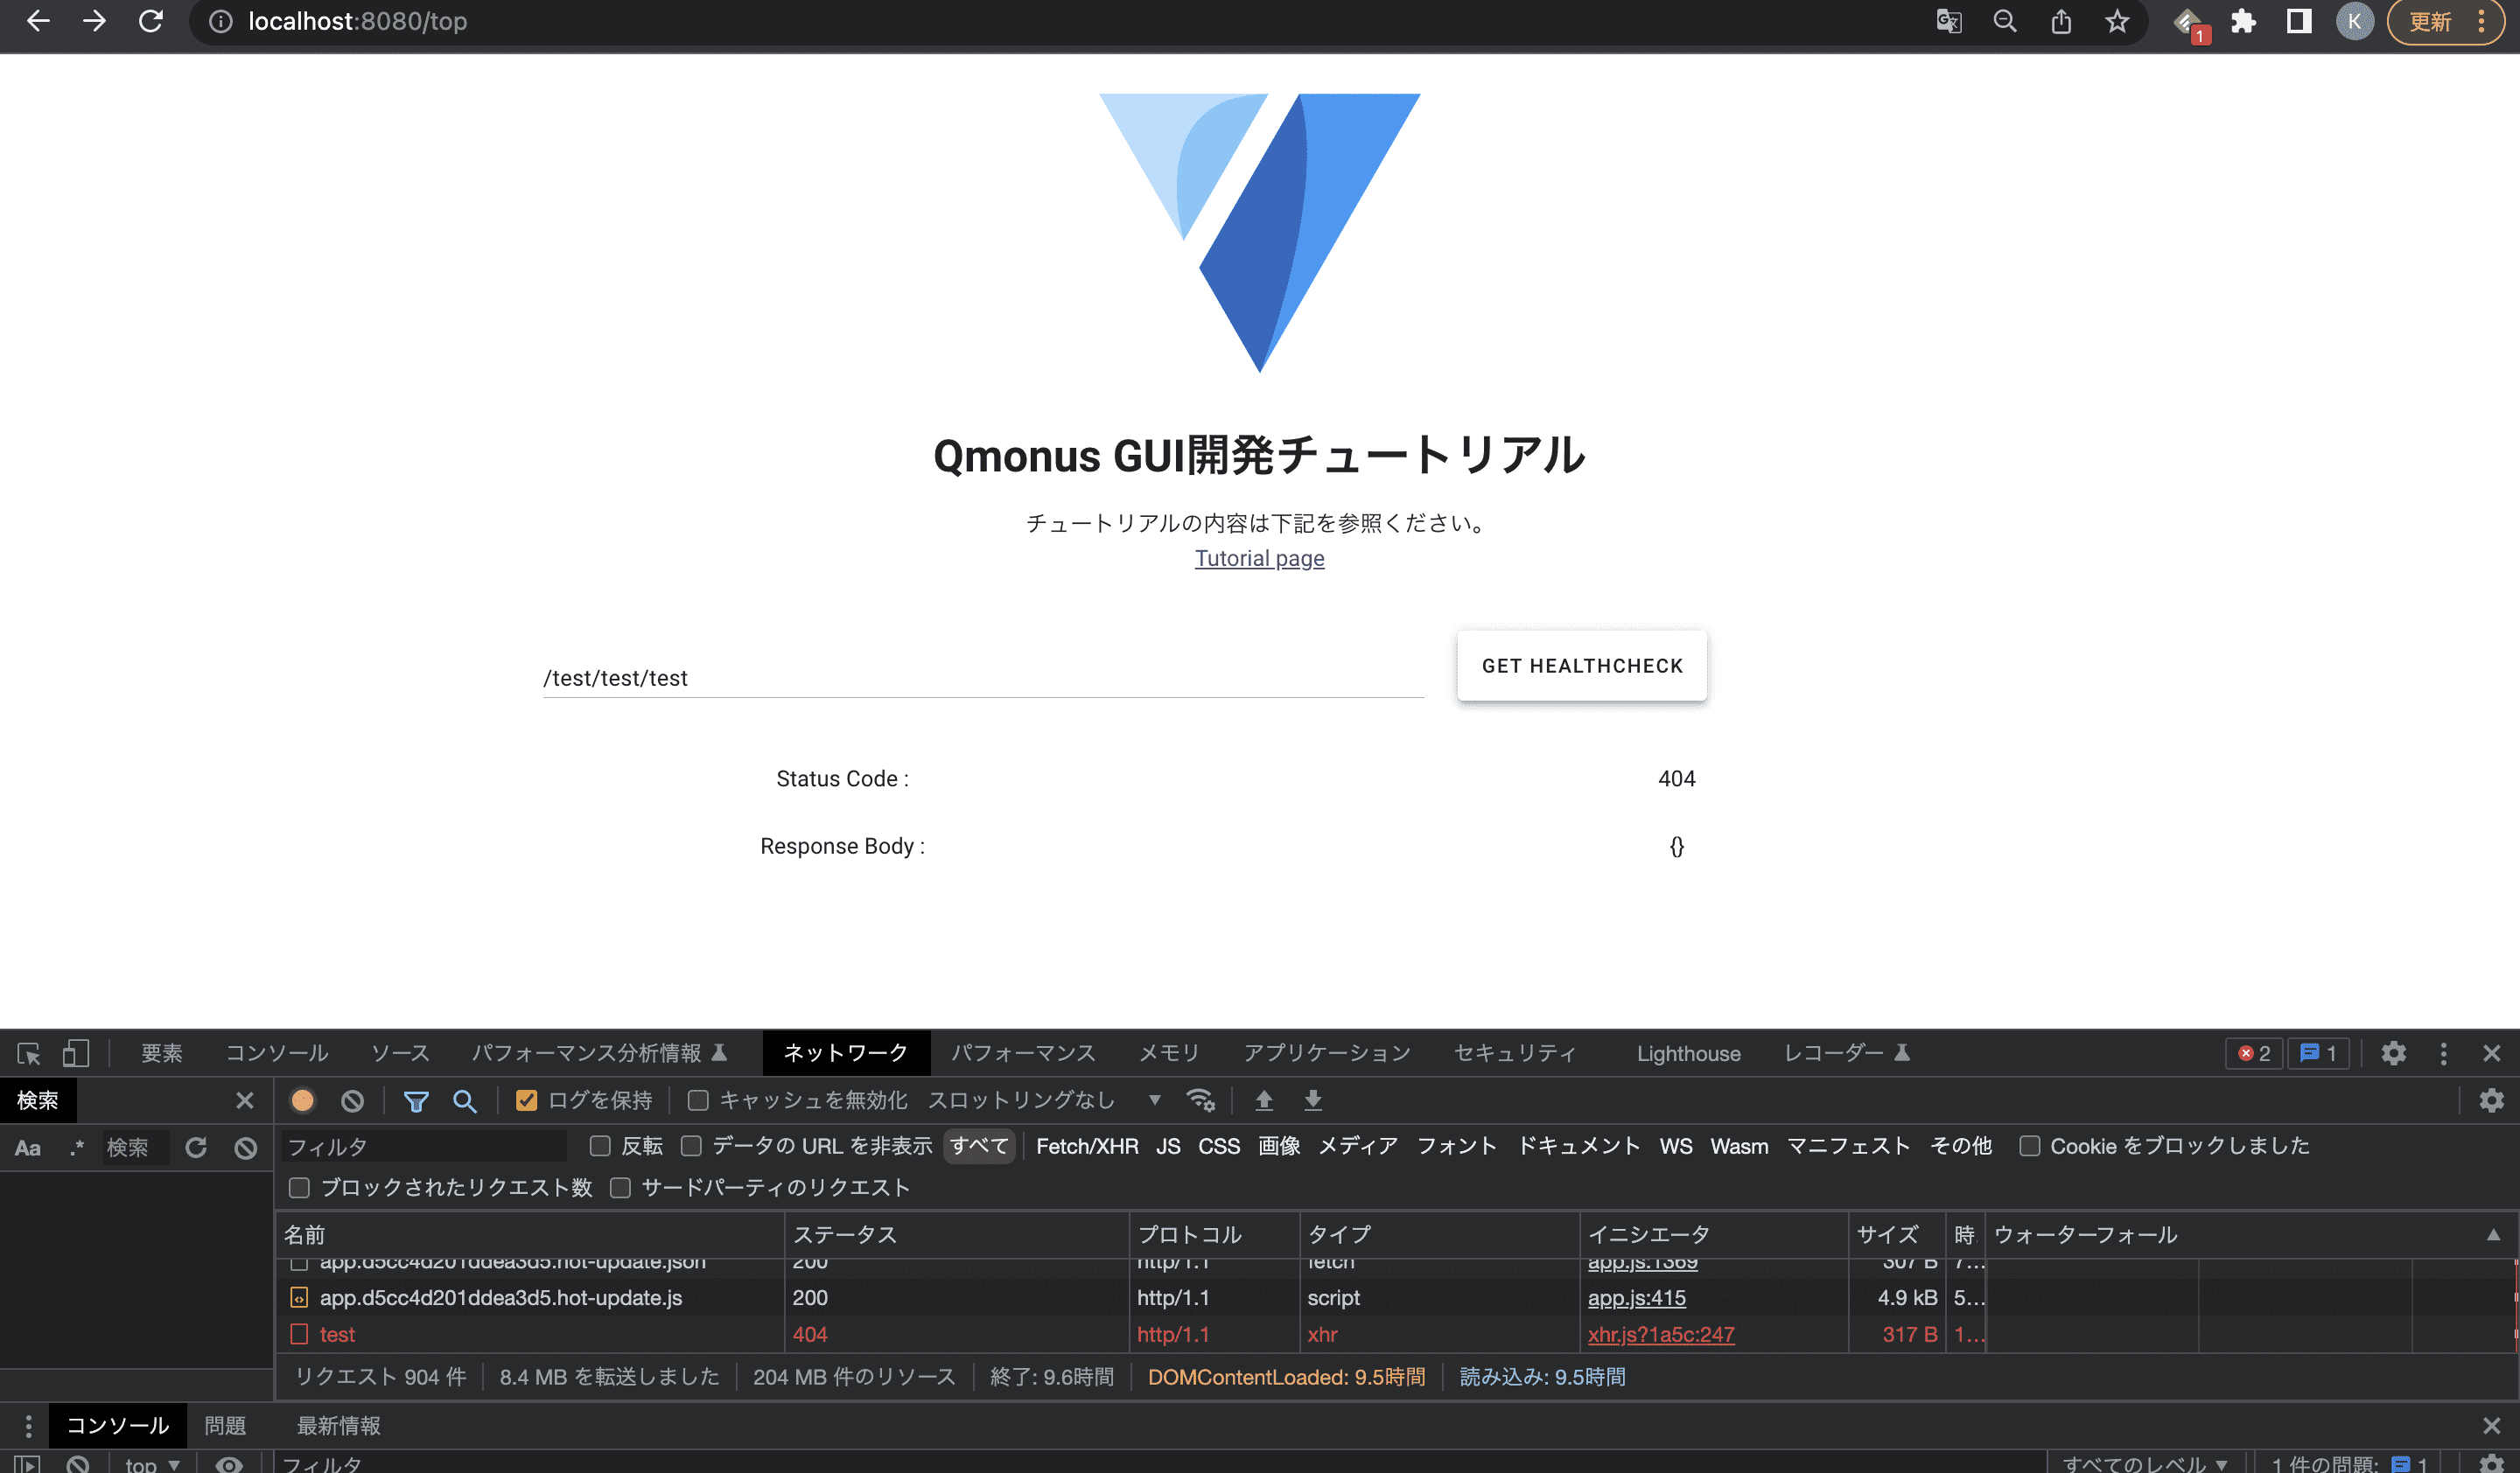Image resolution: width=2520 pixels, height=1473 pixels.
Task: Open the network search magnifier
Action: pos(464,1100)
